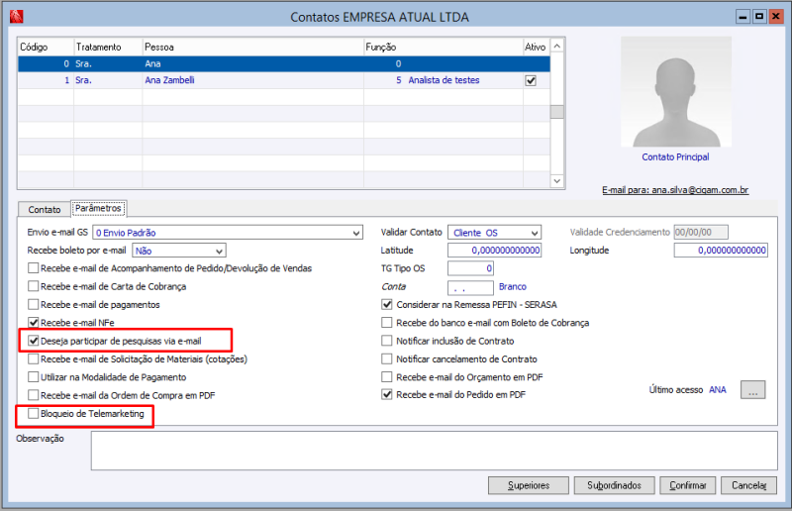Click the Latitude input field

click(494, 251)
